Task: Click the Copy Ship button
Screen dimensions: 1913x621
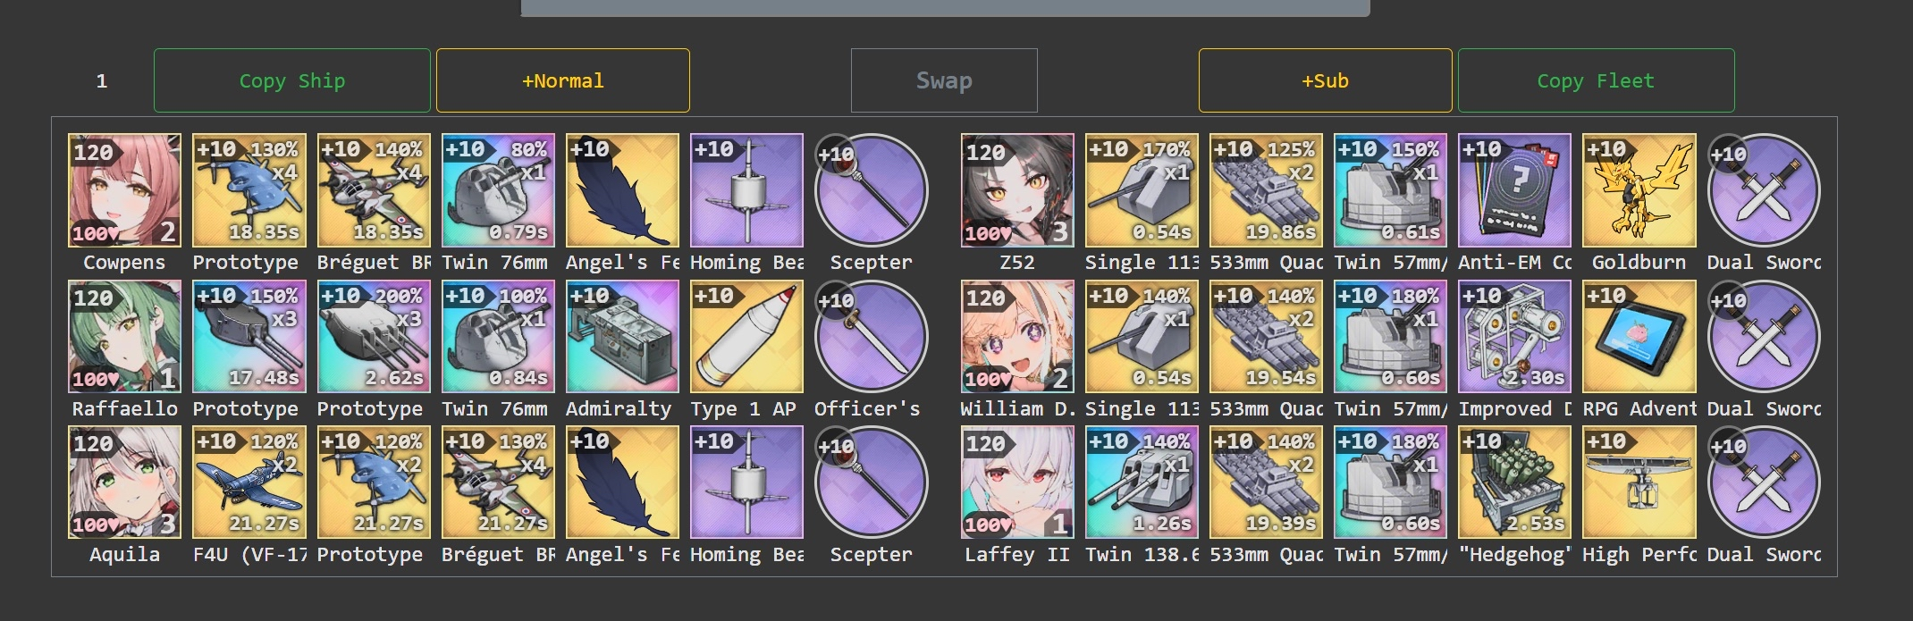Action: tap(291, 80)
